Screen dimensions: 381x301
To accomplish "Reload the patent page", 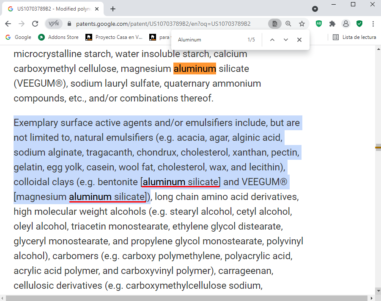I will [36, 24].
